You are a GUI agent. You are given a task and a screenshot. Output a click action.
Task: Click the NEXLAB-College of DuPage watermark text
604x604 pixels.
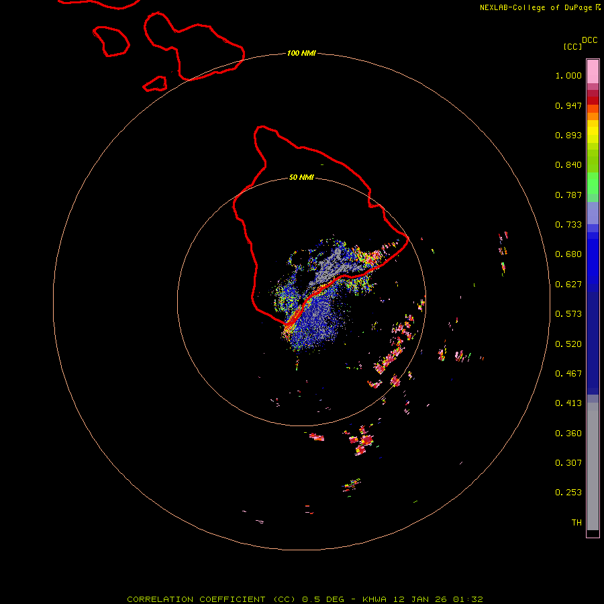[x=536, y=7]
